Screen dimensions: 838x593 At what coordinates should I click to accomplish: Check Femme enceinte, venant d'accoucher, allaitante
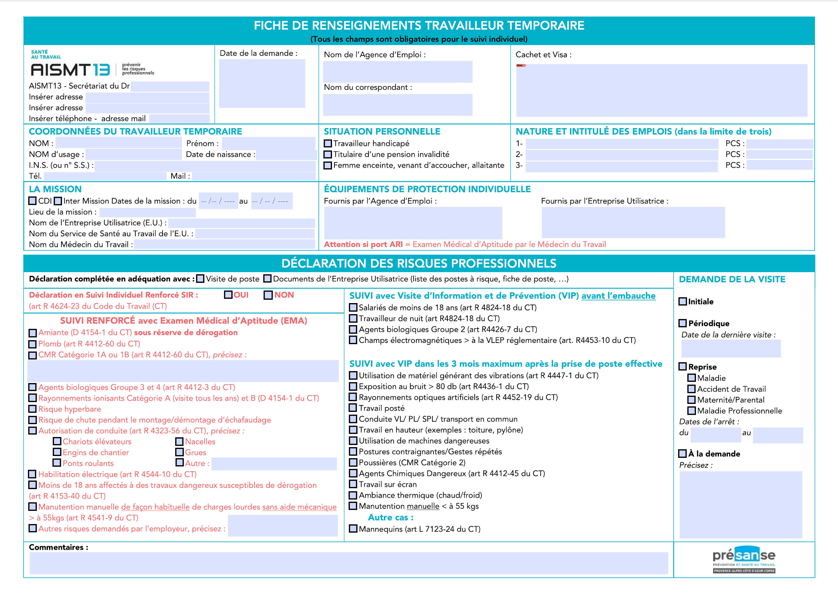tap(328, 165)
